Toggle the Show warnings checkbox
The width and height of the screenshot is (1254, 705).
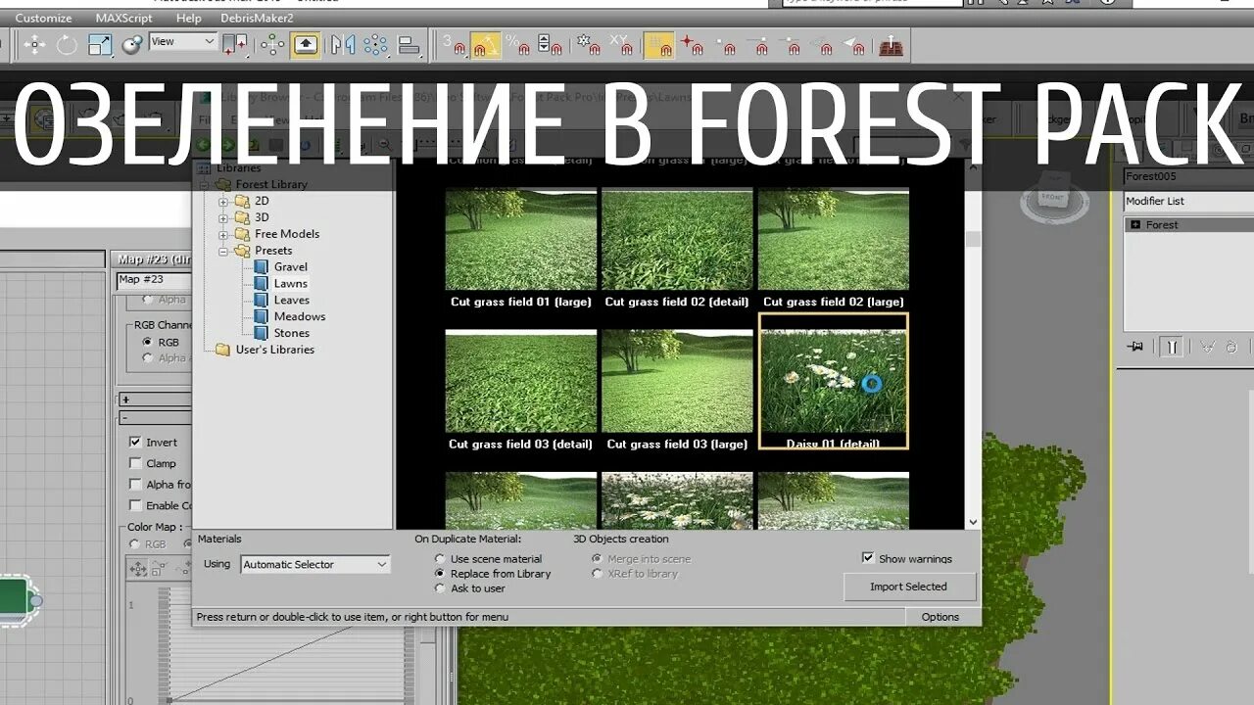pyautogui.click(x=867, y=558)
